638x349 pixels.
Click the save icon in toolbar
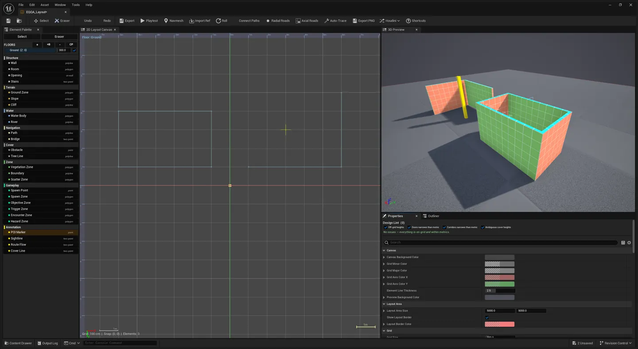click(x=8, y=21)
